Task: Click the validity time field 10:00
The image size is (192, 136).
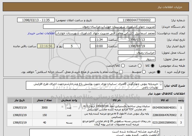Action: click(x=99, y=46)
